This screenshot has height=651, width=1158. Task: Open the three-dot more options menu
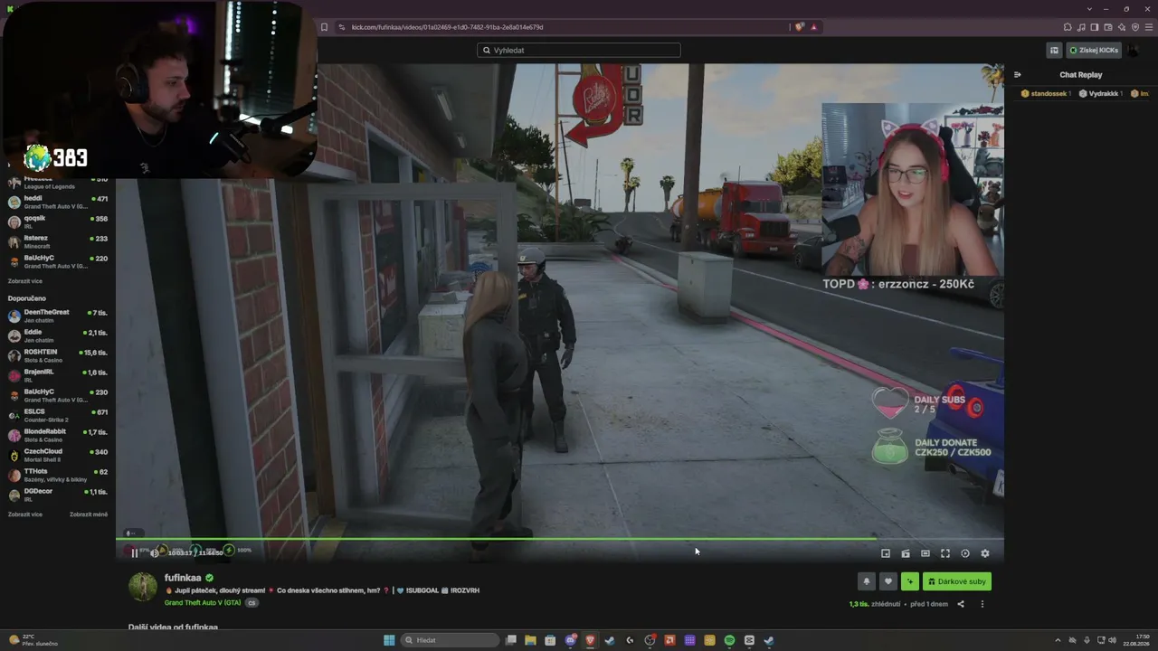[982, 604]
